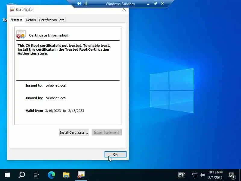Click Show desktop at the taskbar edge
241x181 pixels.
(240, 175)
